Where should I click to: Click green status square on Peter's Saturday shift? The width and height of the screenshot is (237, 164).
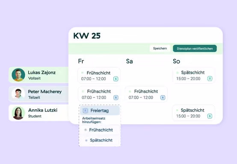coord(130,91)
